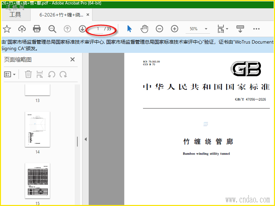Zoom out with the minus button

tap(159, 29)
